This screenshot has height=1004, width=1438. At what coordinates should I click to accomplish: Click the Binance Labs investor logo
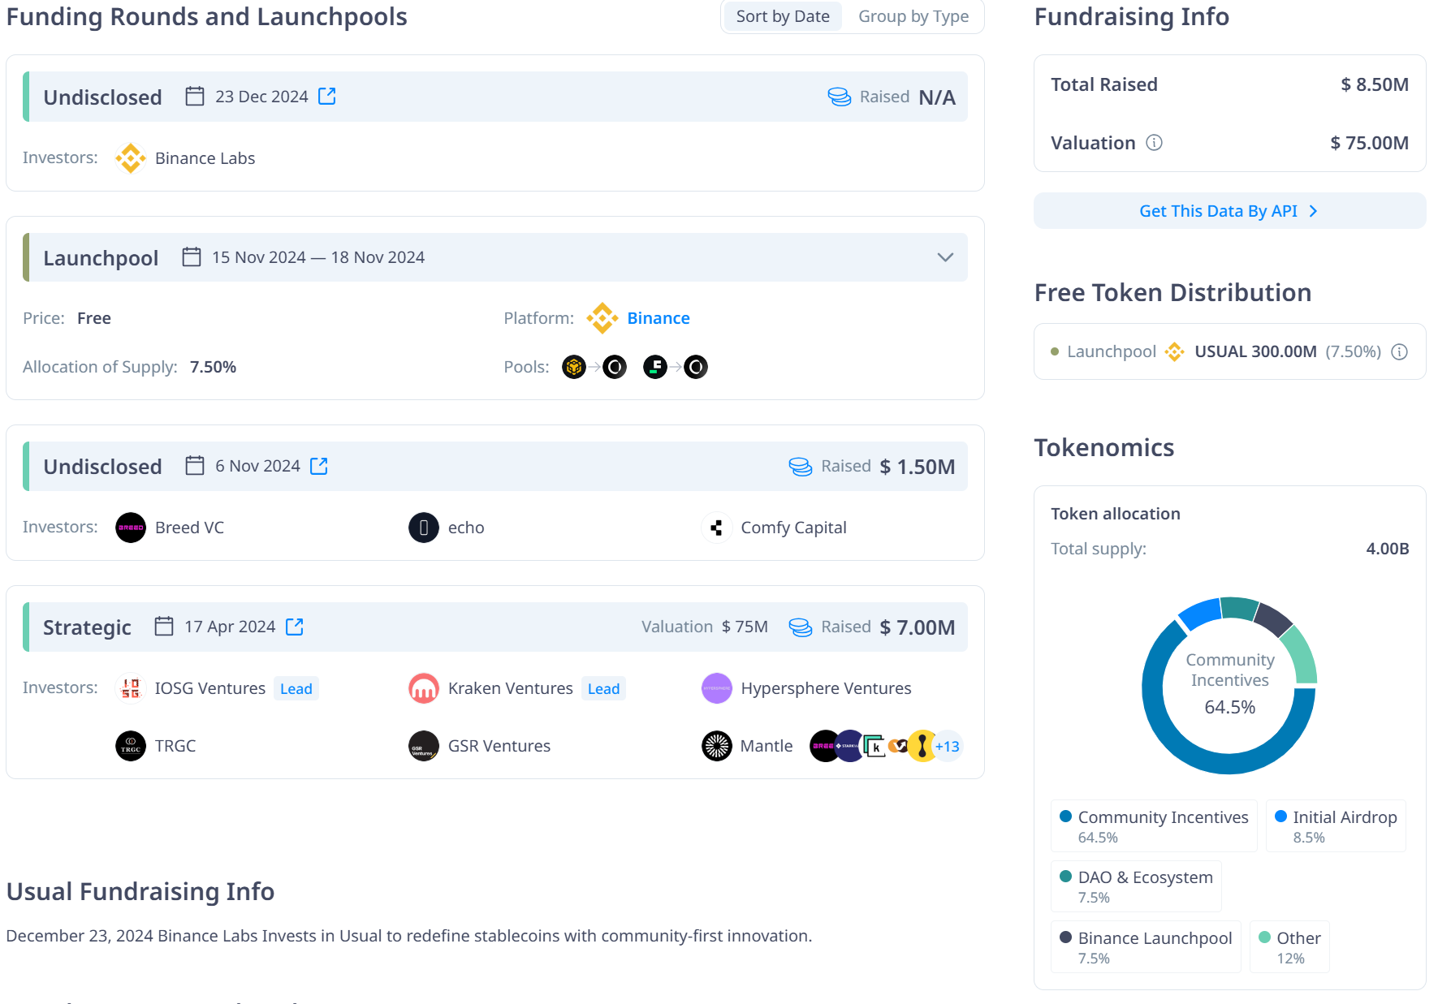pyautogui.click(x=131, y=158)
